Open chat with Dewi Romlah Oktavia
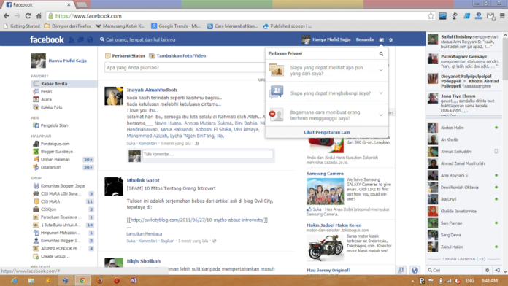This screenshot has height=286, width=508. (x=464, y=188)
